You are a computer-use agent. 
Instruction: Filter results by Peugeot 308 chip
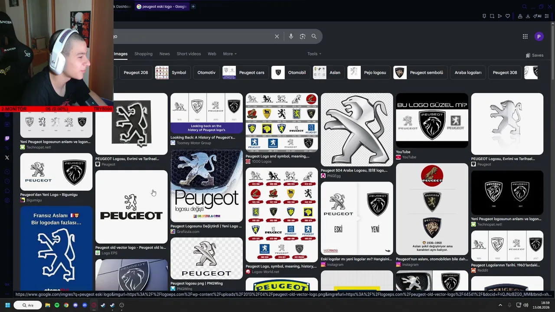point(505,72)
